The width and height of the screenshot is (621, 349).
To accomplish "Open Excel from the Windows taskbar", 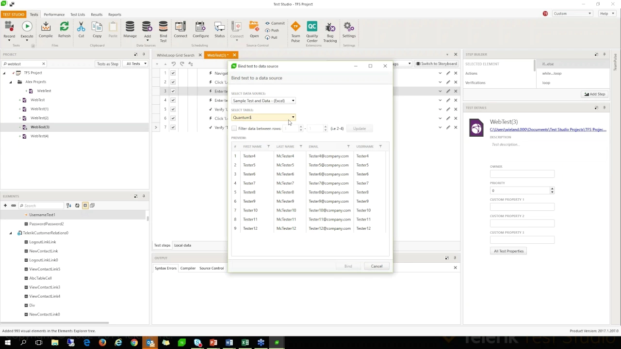I will (x=245, y=343).
